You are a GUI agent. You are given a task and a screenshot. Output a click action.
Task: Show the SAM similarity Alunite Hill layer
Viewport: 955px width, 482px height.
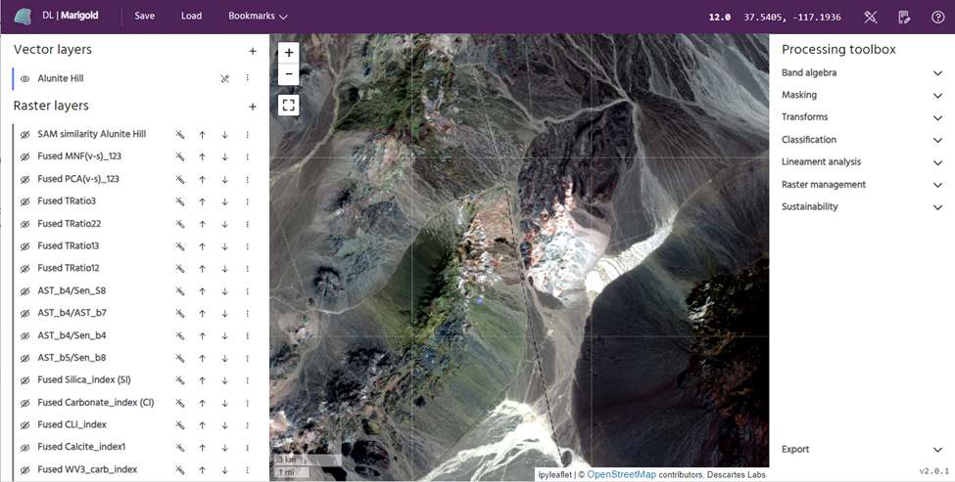[24, 134]
